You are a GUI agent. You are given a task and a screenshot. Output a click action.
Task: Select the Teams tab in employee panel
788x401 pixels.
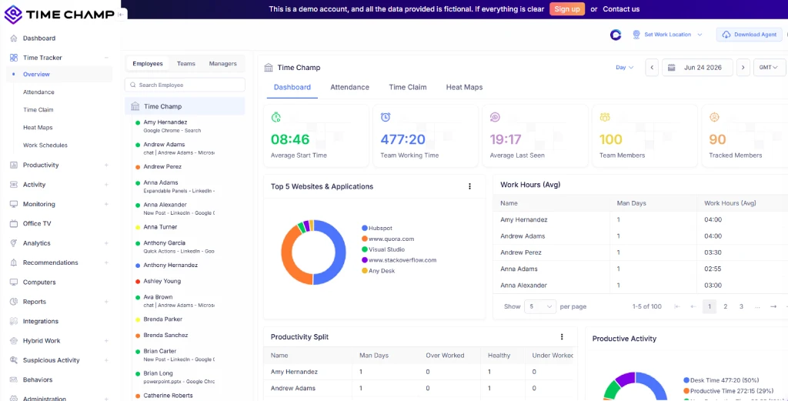(x=186, y=64)
